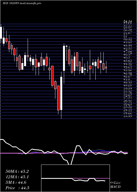137x192 pixels.
Task: Click the 39.59 price axis label
Action: pyautogui.click(x=127, y=89)
